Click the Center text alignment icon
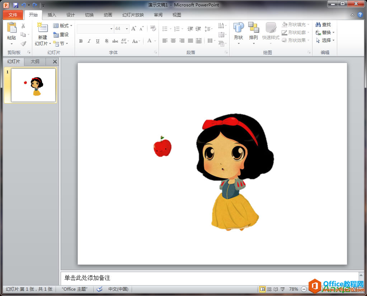Image resolution: width=367 pixels, height=296 pixels. (x=173, y=41)
